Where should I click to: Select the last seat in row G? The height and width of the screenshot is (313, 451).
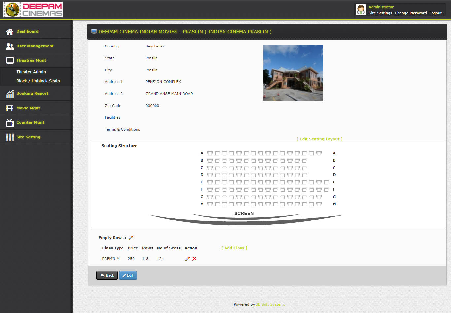(319, 197)
